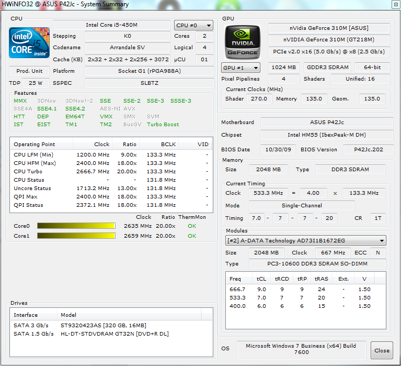The image size is (401, 366).
Task: Click the 25 W TDP field
Action: (36, 83)
